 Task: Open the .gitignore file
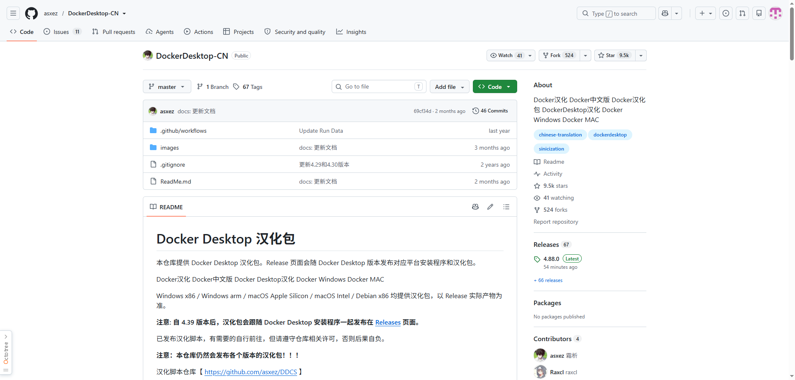[x=173, y=165]
